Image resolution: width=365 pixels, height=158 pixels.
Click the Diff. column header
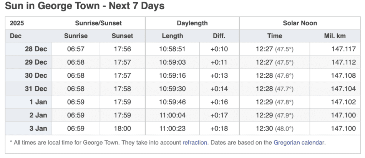(x=219, y=36)
